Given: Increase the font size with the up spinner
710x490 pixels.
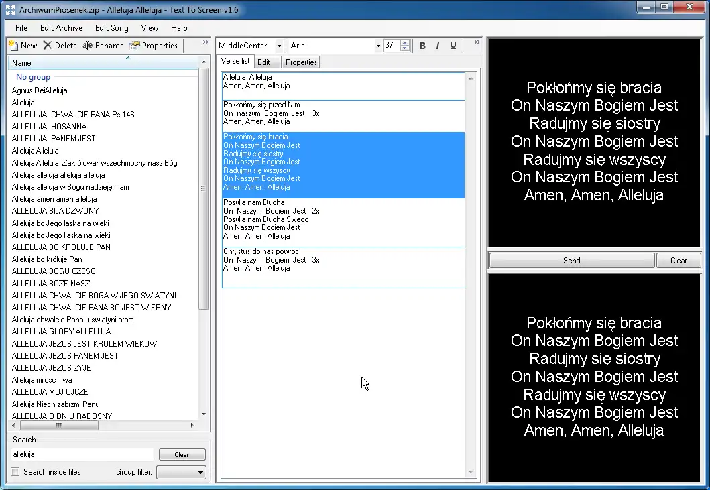Looking at the screenshot, I should (405, 43).
